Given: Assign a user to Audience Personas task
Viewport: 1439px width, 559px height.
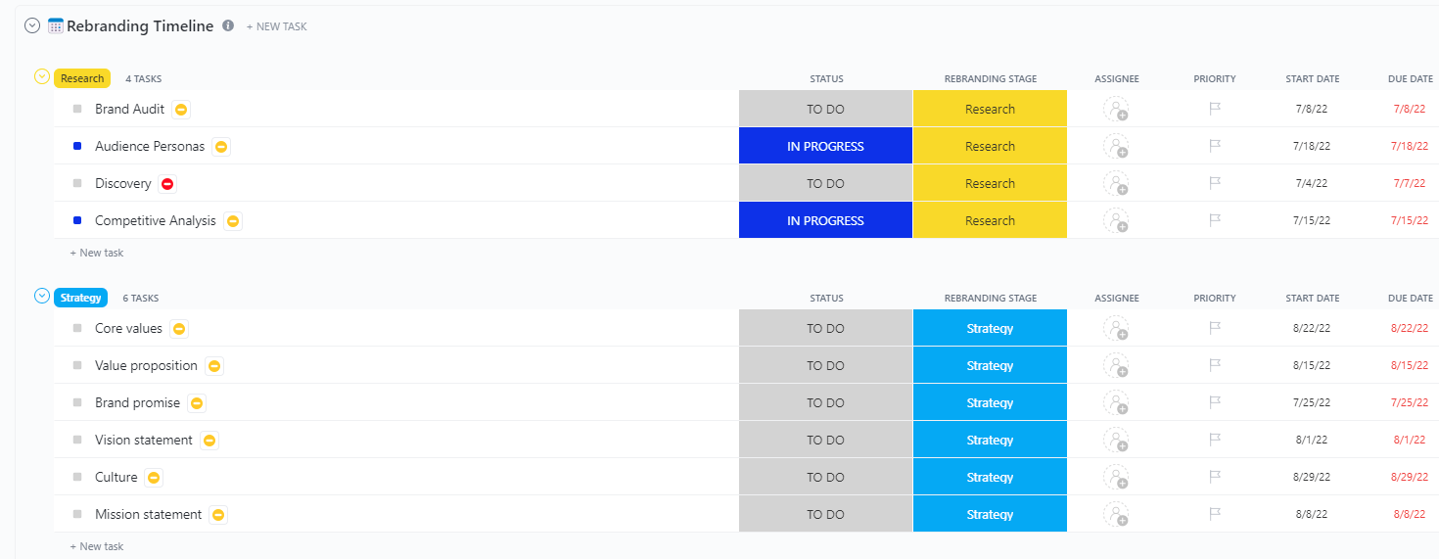Looking at the screenshot, I should (1116, 147).
